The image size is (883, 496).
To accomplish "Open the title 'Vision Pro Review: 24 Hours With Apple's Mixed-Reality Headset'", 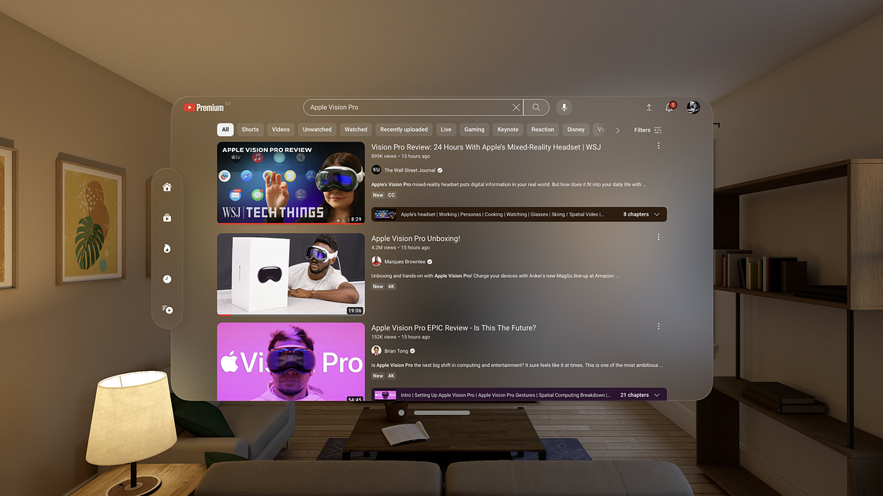I will point(486,146).
